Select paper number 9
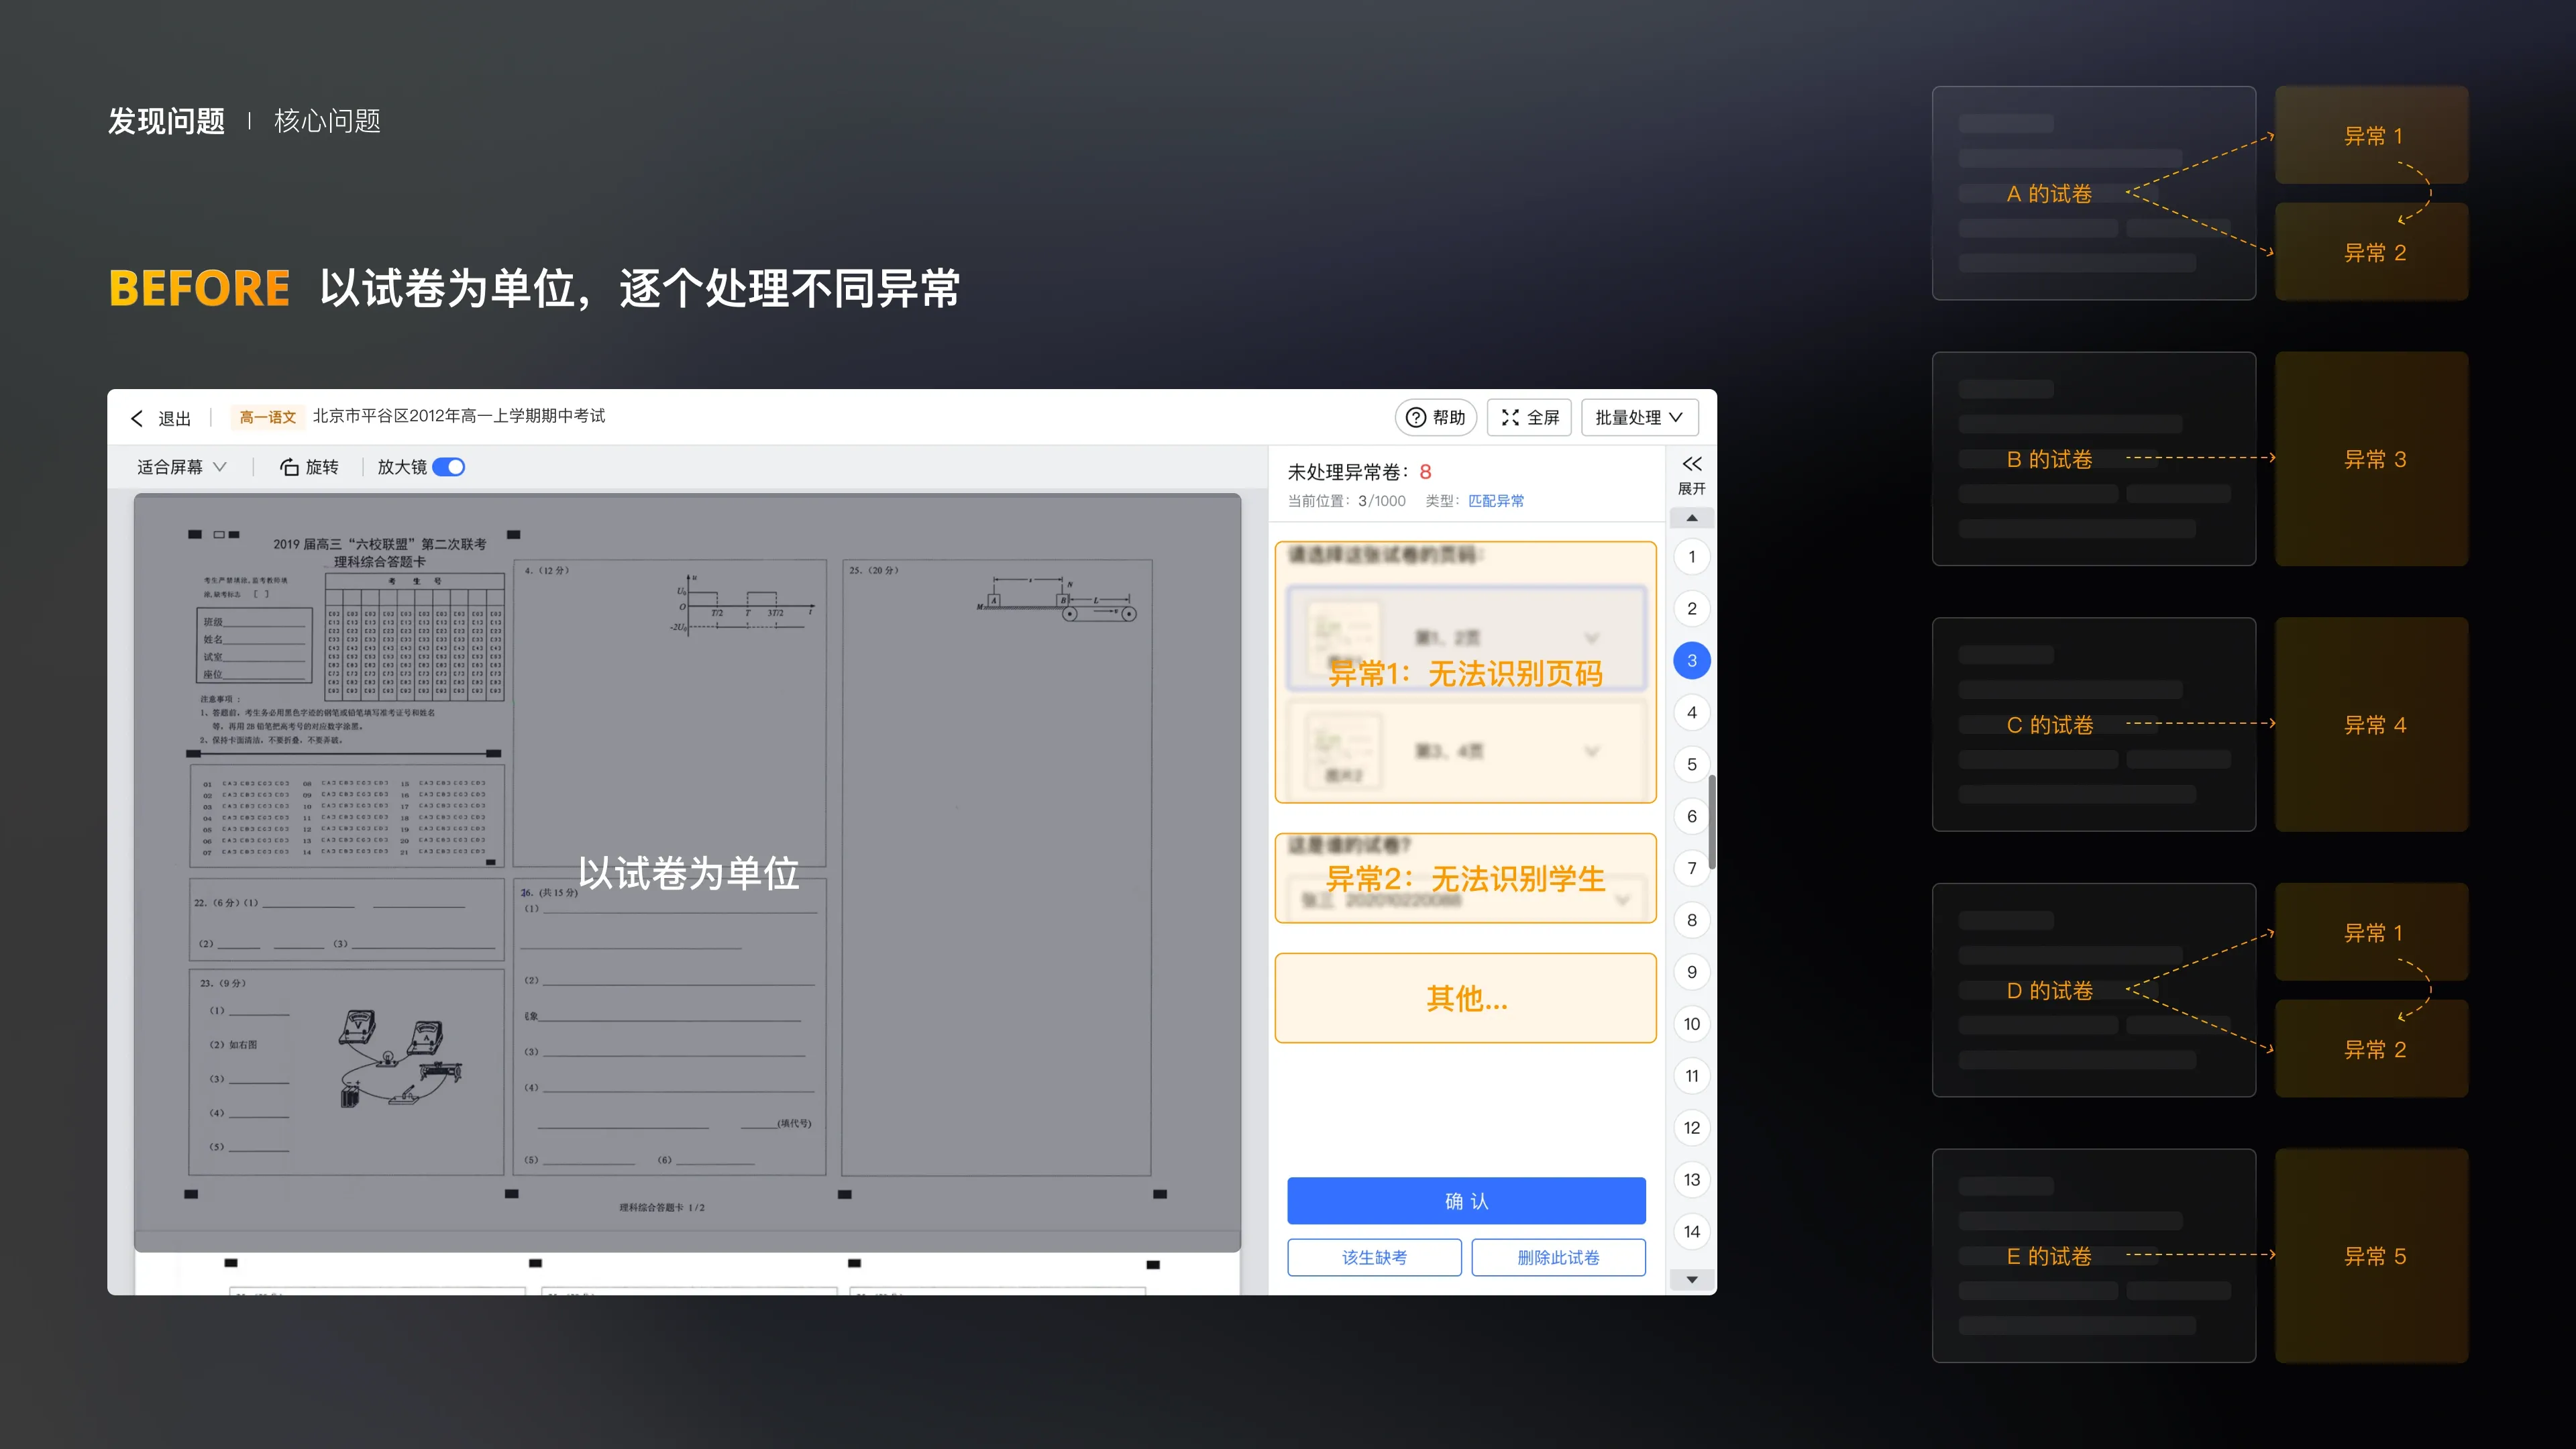Image resolution: width=2576 pixels, height=1449 pixels. tap(1692, 972)
